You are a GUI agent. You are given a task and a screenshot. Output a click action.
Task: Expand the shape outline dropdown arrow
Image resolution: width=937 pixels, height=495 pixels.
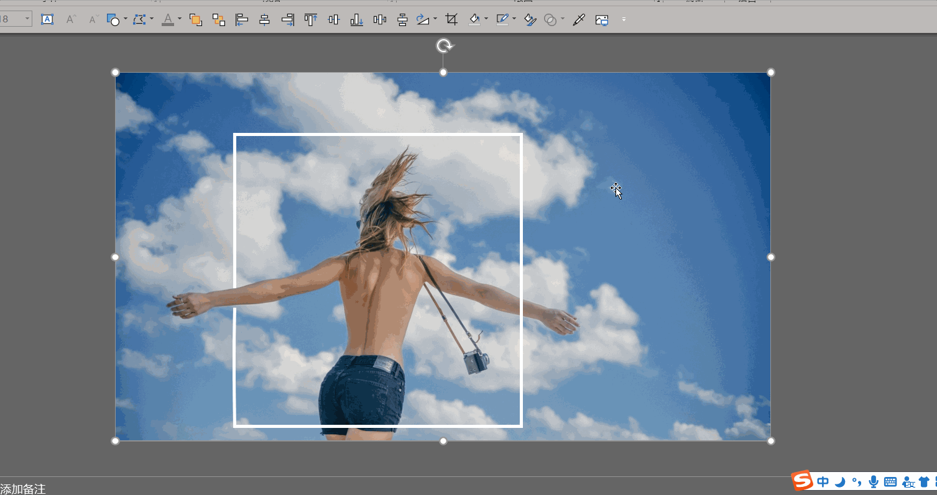click(514, 19)
